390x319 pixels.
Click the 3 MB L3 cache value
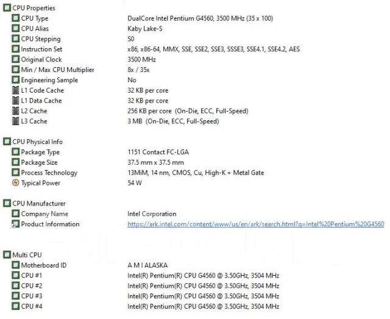[173, 121]
